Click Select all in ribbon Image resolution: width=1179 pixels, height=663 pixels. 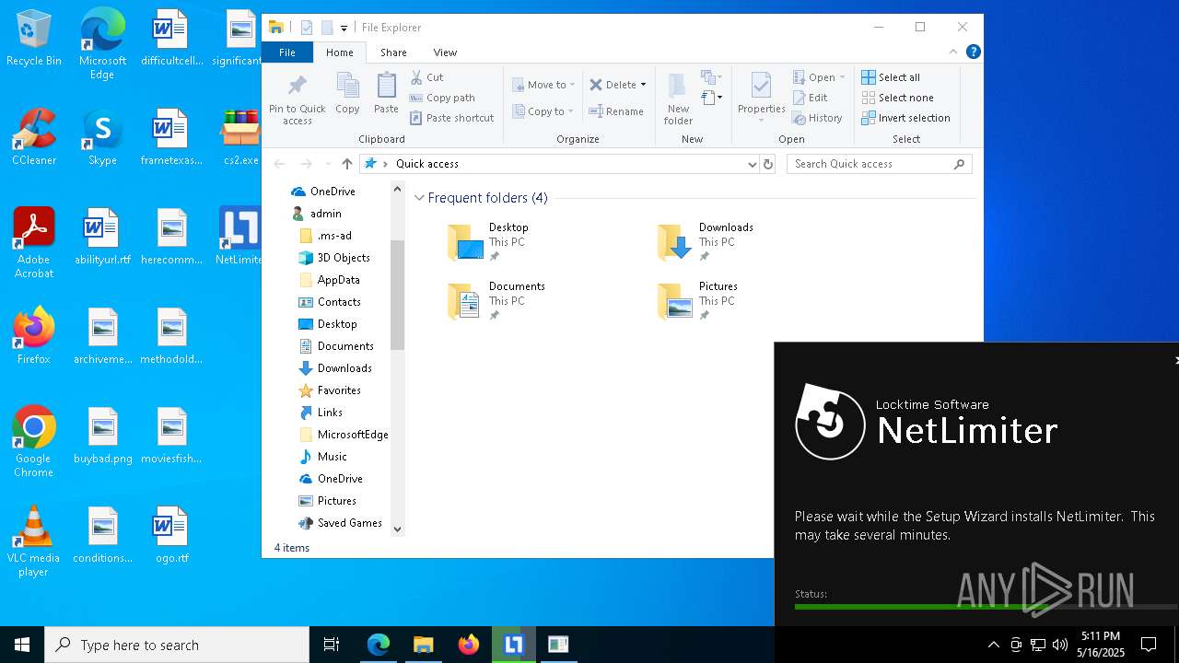[x=891, y=77]
